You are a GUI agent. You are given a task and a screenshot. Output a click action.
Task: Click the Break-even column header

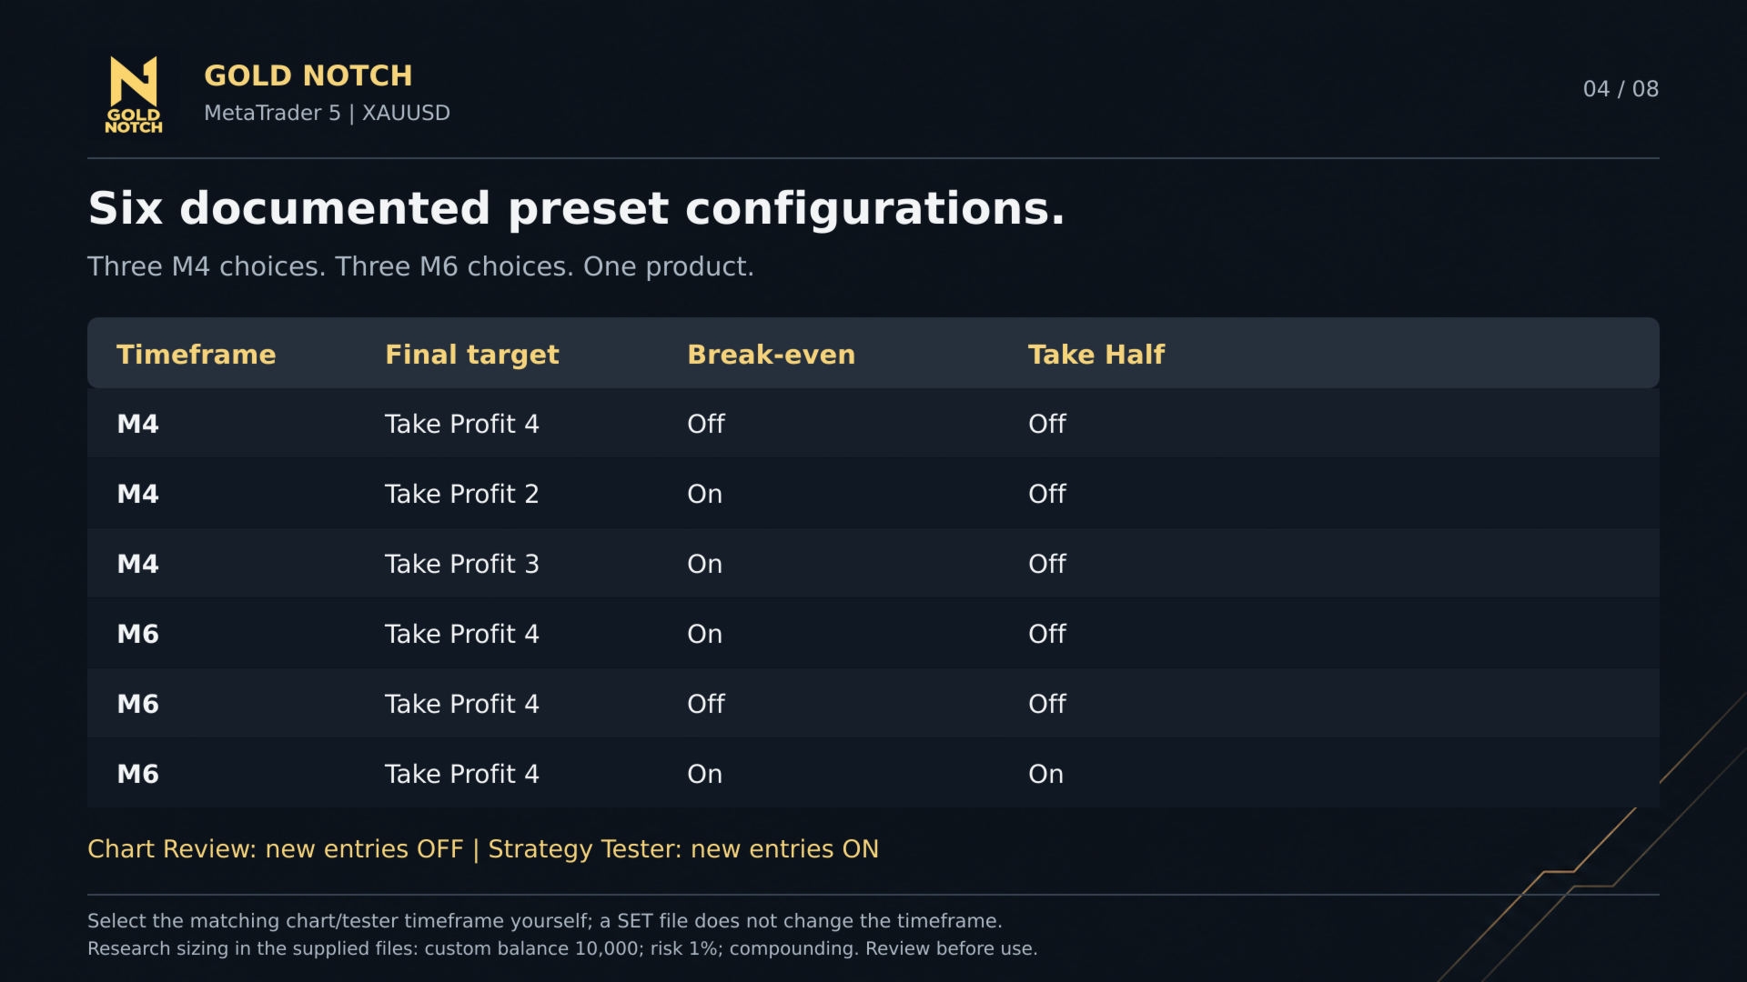(771, 355)
